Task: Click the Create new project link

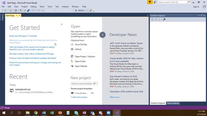Action: [x=80, y=97]
